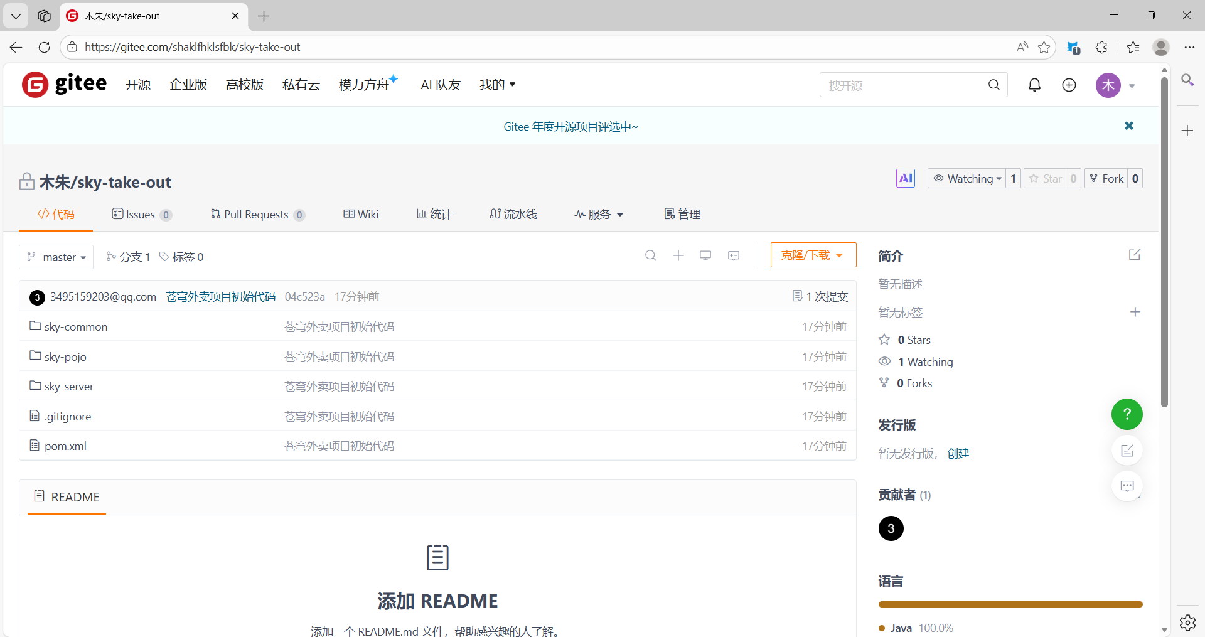
Task: Expand the master branch selector
Action: pyautogui.click(x=56, y=257)
